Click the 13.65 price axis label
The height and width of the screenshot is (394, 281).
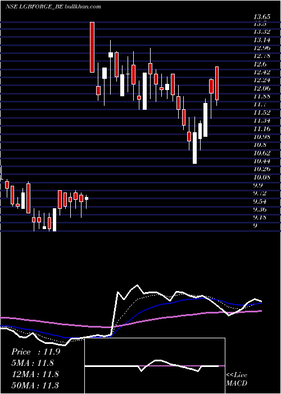[262, 17]
